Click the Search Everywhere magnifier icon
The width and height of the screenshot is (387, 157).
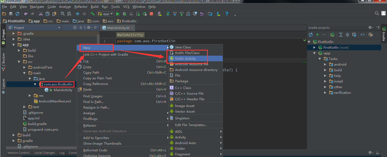377,13
